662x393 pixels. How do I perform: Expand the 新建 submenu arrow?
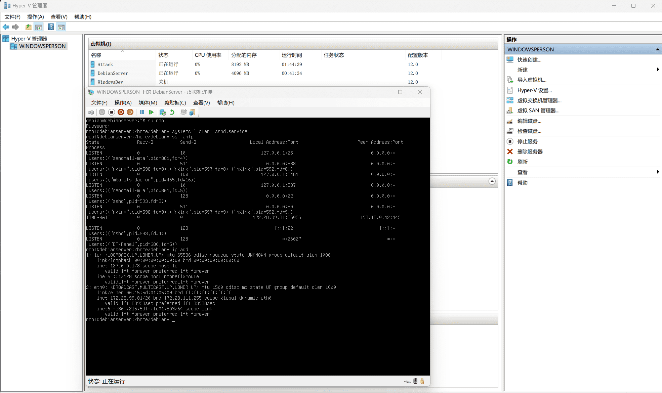[658, 70]
